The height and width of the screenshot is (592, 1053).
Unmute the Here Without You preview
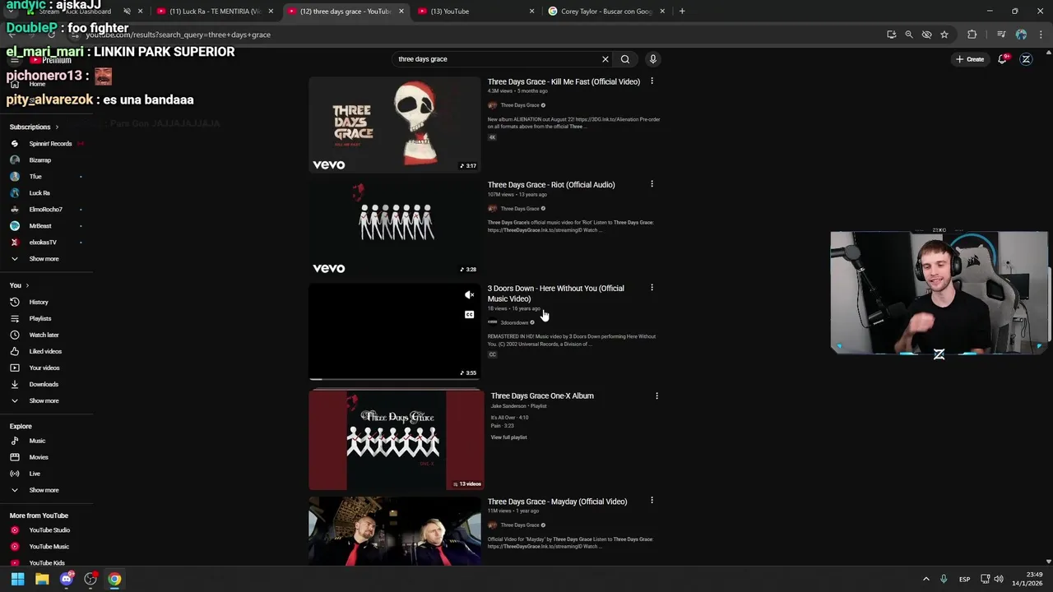(469, 295)
